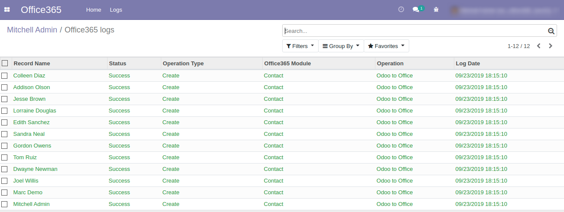Viewport: 564px width, 212px height.
Task: Expand the Filters dropdown
Action: point(300,46)
